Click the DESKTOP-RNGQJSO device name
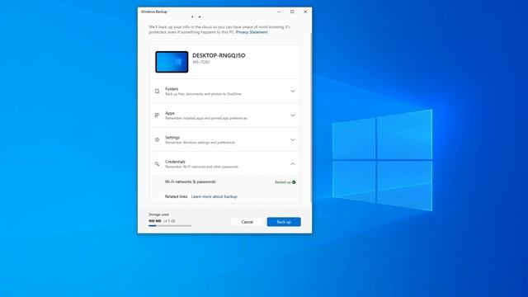This screenshot has width=528, height=297. [219, 55]
